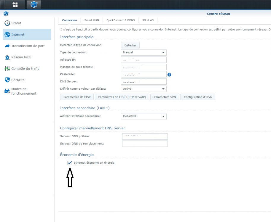
Task: Open Paramètres VPN button
Action: 165,97
